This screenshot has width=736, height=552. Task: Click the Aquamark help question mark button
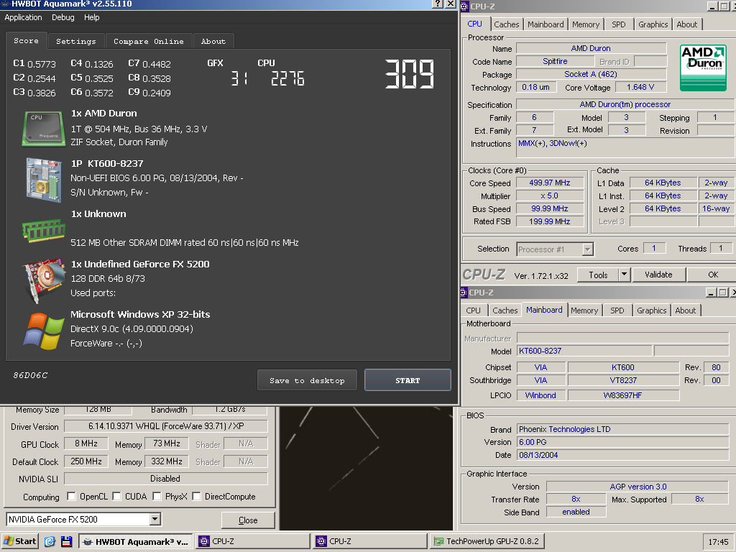[437, 4]
